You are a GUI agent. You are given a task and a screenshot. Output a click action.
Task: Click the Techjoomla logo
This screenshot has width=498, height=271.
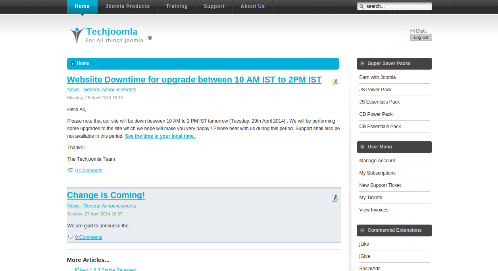pyautogui.click(x=110, y=35)
